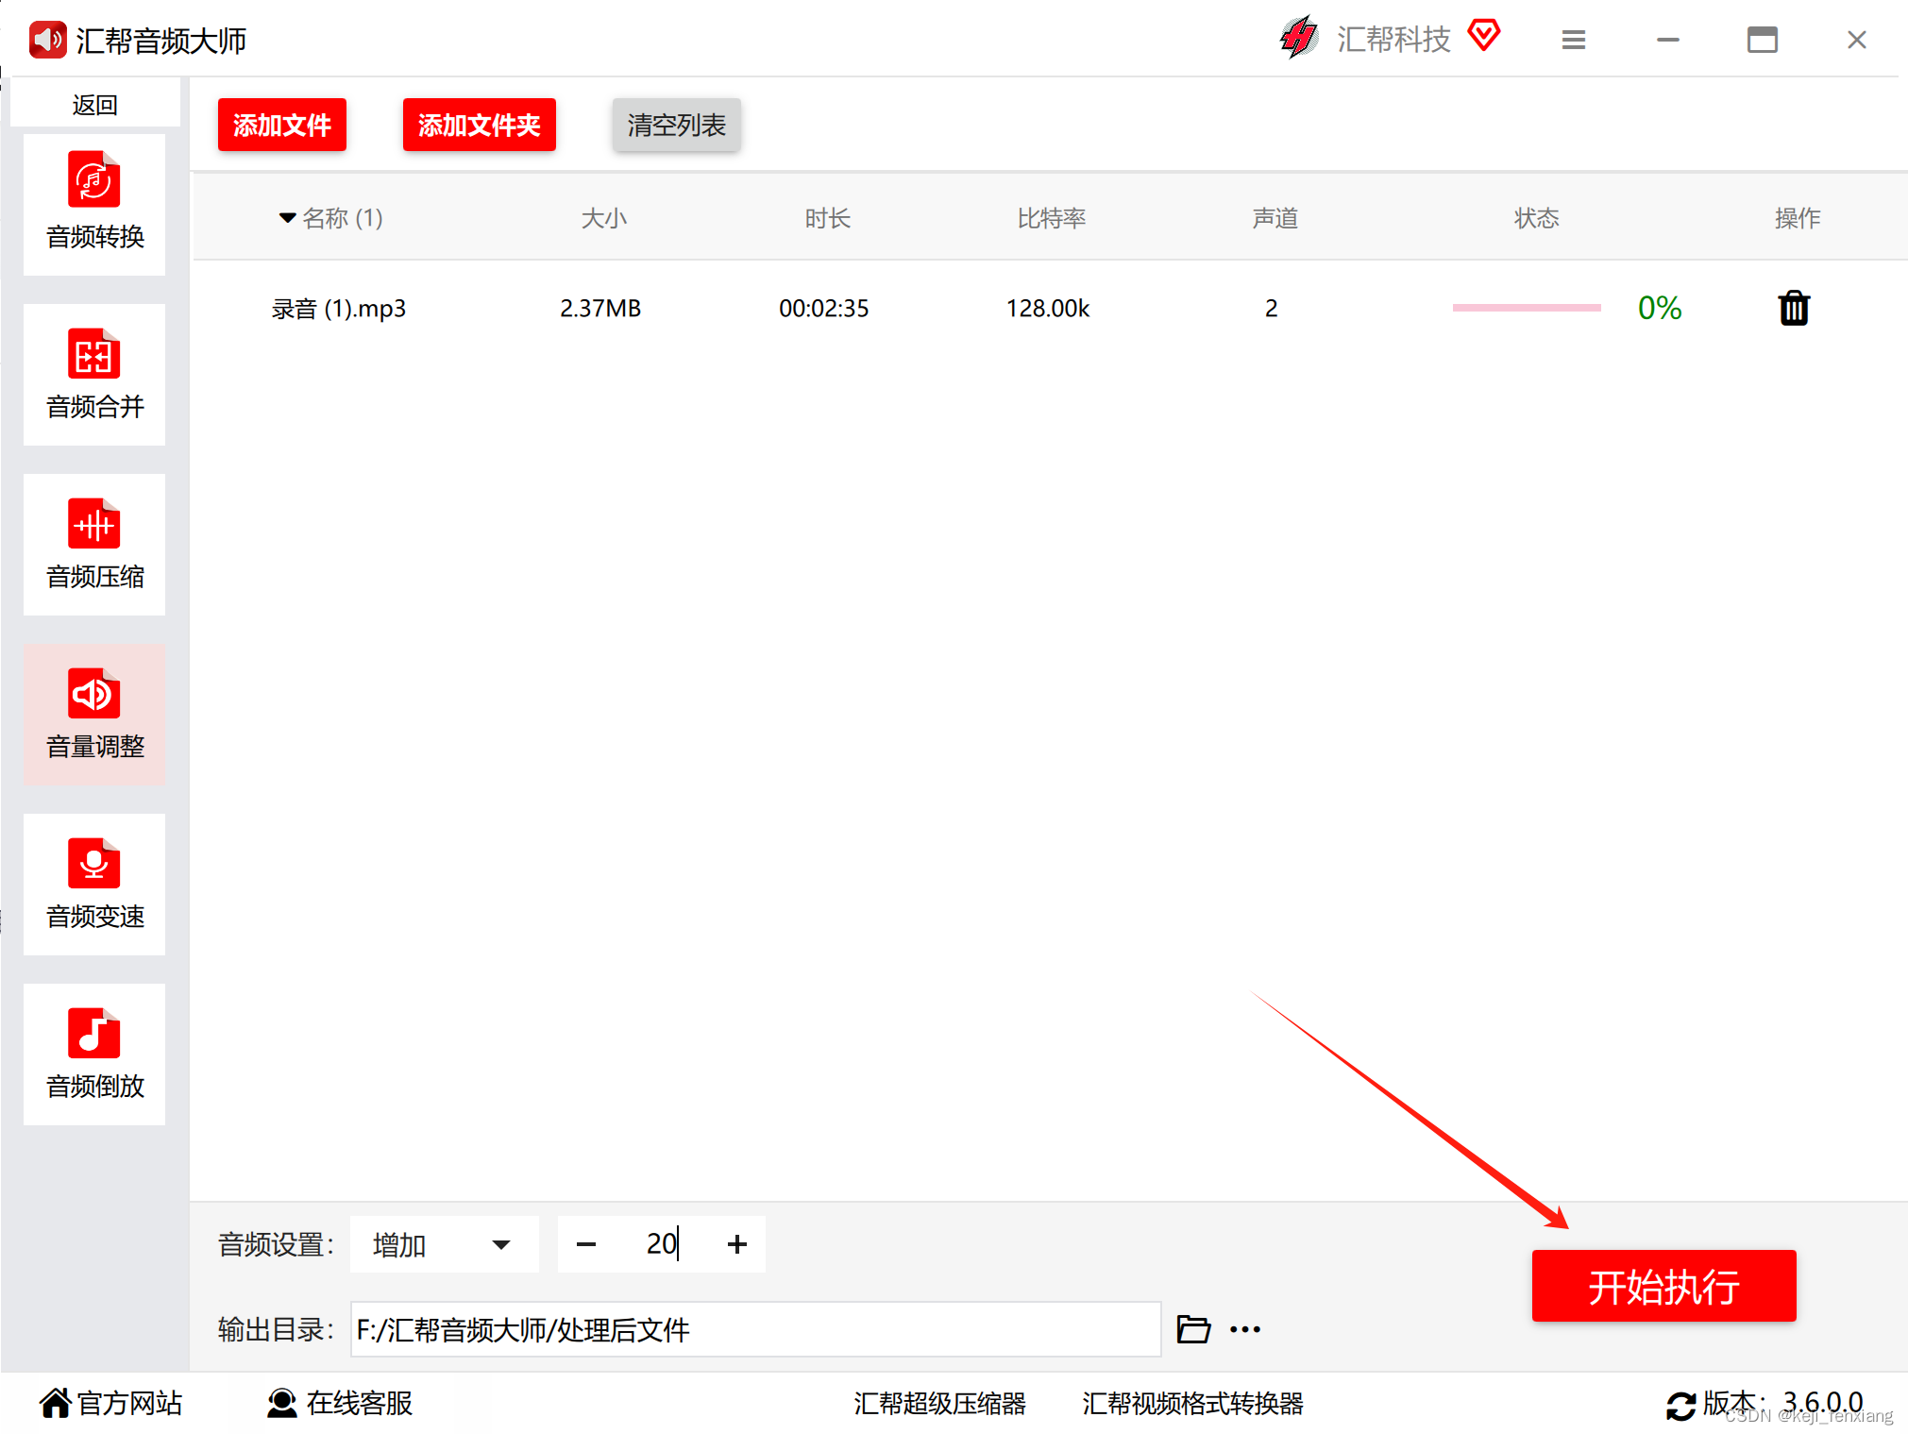Open the 音频转换 audio conversion tool
The image size is (1908, 1434).
[x=94, y=204]
